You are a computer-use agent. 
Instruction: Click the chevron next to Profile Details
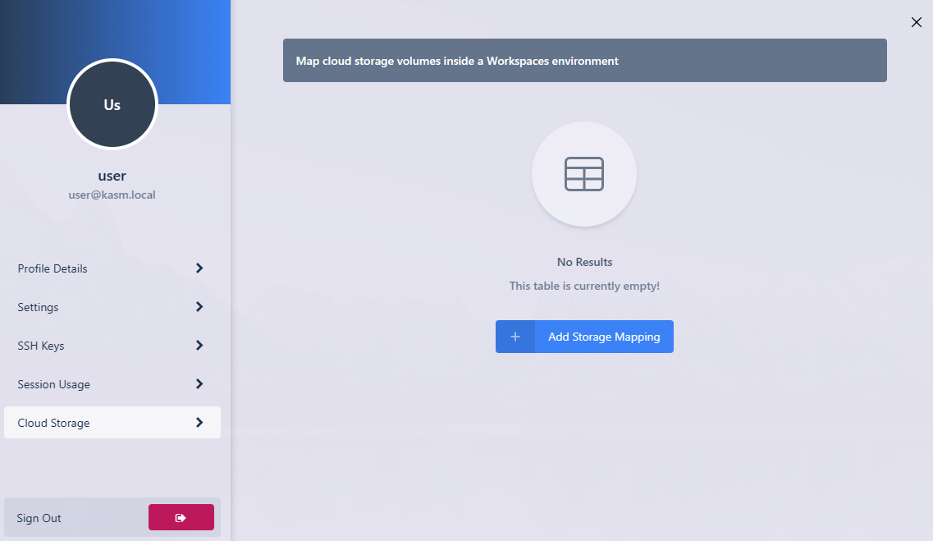[199, 268]
